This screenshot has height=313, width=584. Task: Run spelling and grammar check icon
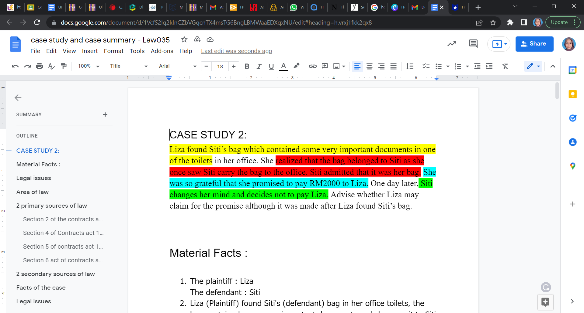(x=51, y=66)
